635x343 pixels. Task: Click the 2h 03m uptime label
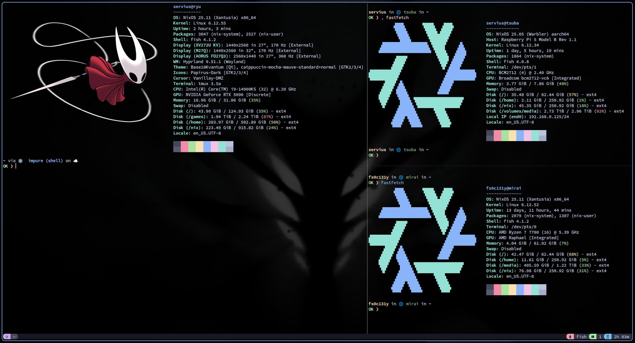pyautogui.click(x=621, y=337)
